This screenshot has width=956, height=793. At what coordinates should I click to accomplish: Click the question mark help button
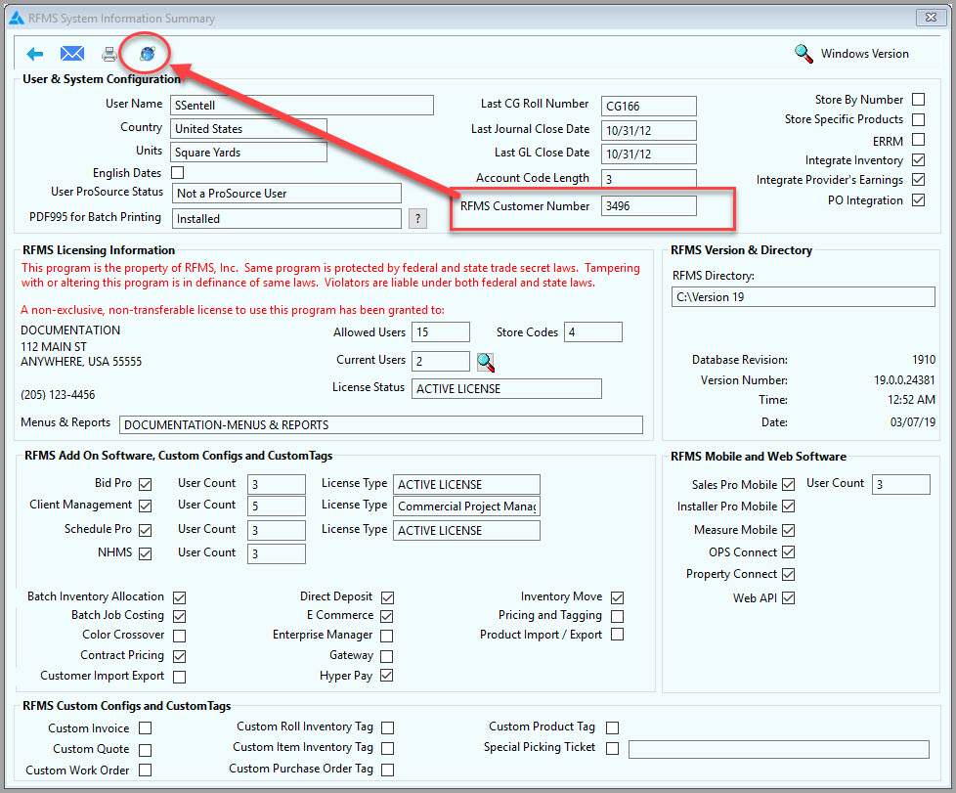417,218
